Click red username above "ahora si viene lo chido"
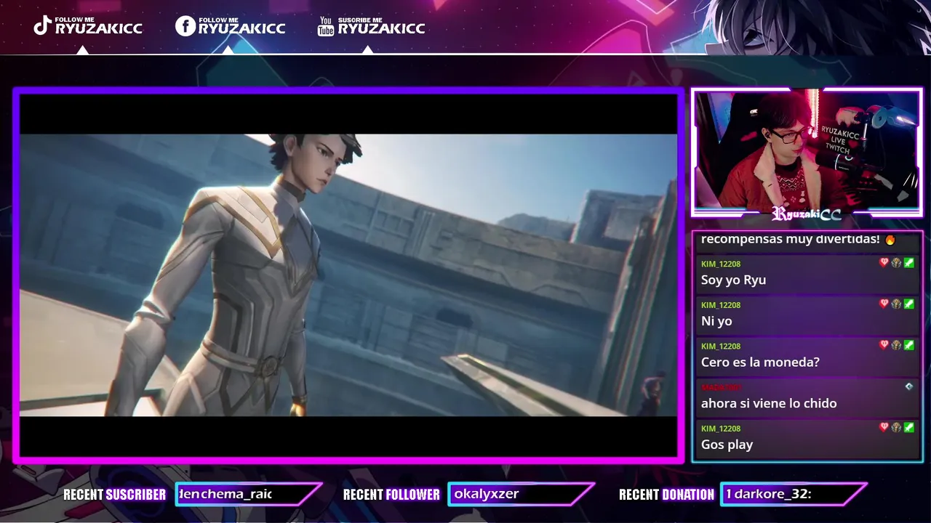Viewport: 931px width, 523px height. [721, 387]
